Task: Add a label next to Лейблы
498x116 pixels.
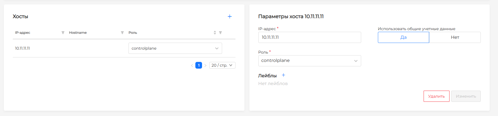Action: click(283, 75)
